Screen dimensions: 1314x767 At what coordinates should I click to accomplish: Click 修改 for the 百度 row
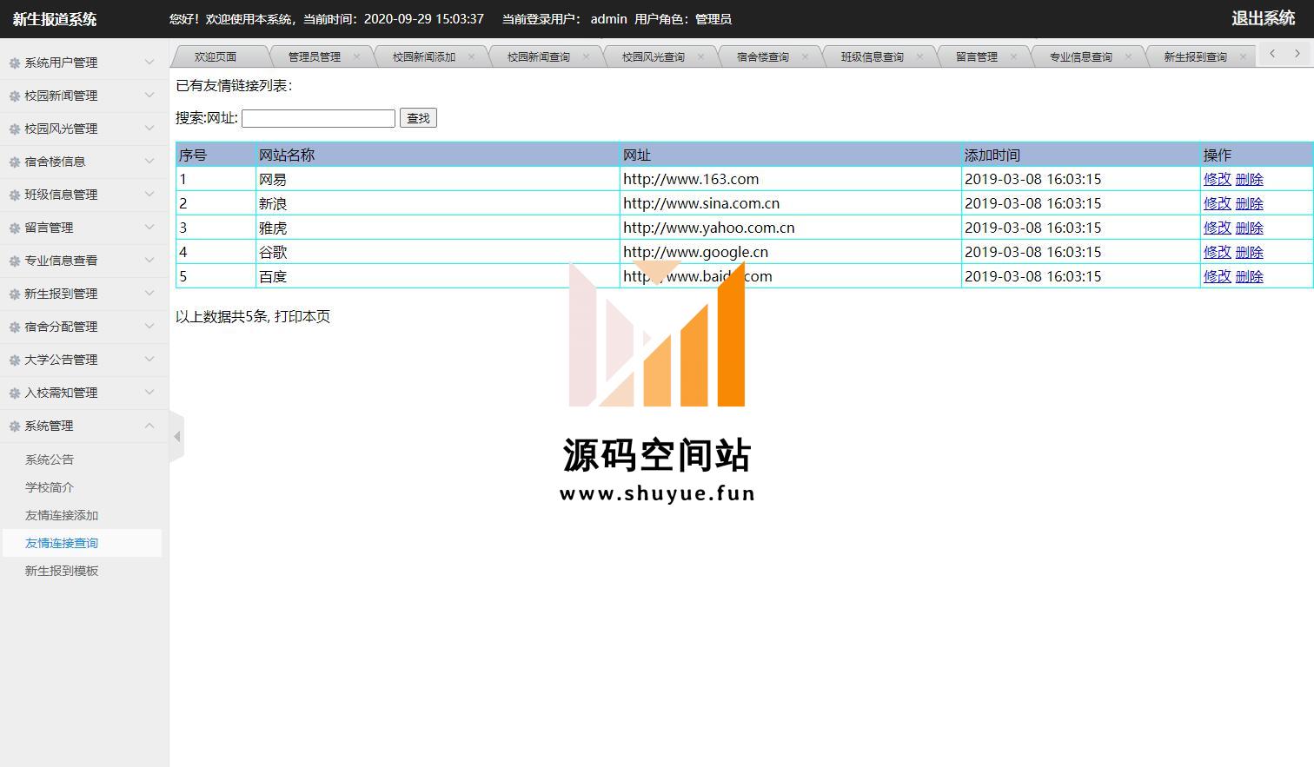[x=1217, y=276]
